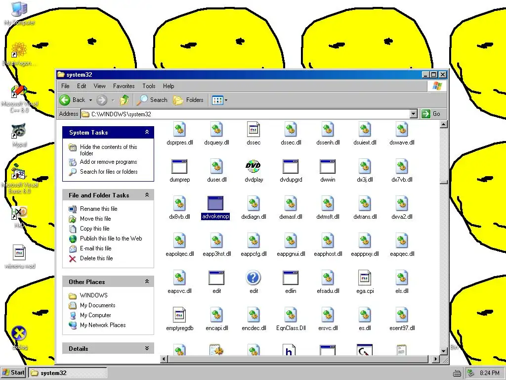Screen dimensions: 506x380
Task: Click Add or remove programs
Action: pyautogui.click(x=108, y=162)
